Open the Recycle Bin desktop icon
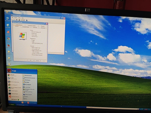 click(8, 26)
